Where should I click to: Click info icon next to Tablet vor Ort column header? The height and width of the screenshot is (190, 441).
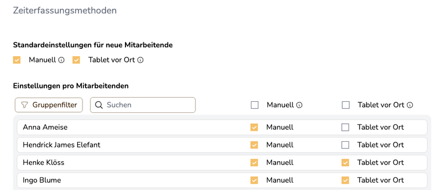(x=410, y=105)
